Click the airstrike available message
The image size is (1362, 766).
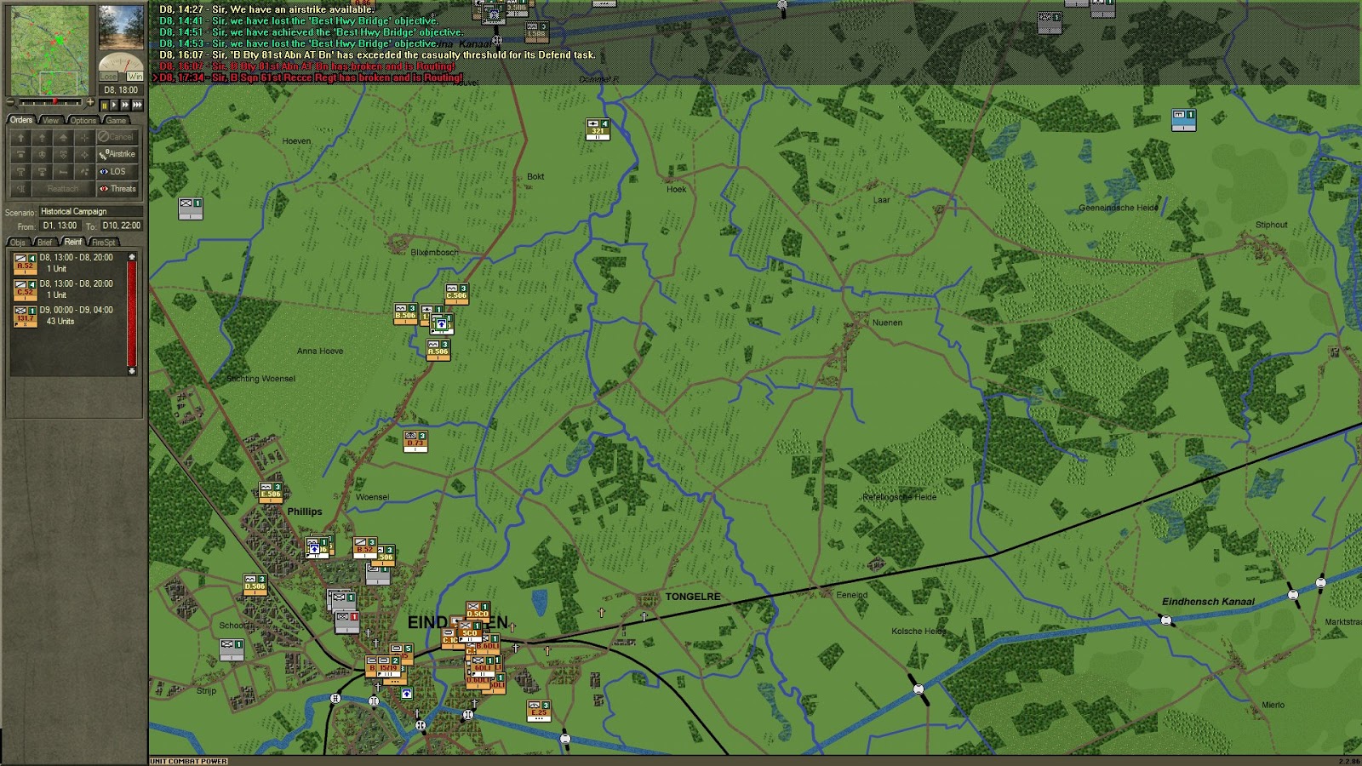click(266, 9)
